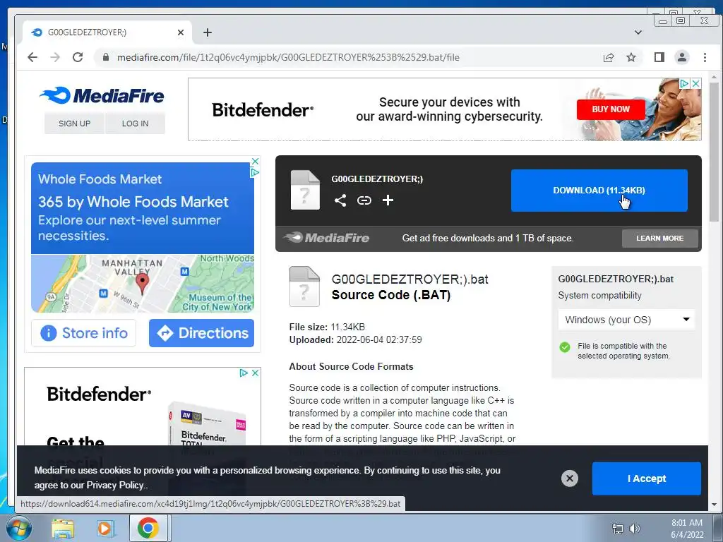Click the volume speaker tray icon

[635, 528]
